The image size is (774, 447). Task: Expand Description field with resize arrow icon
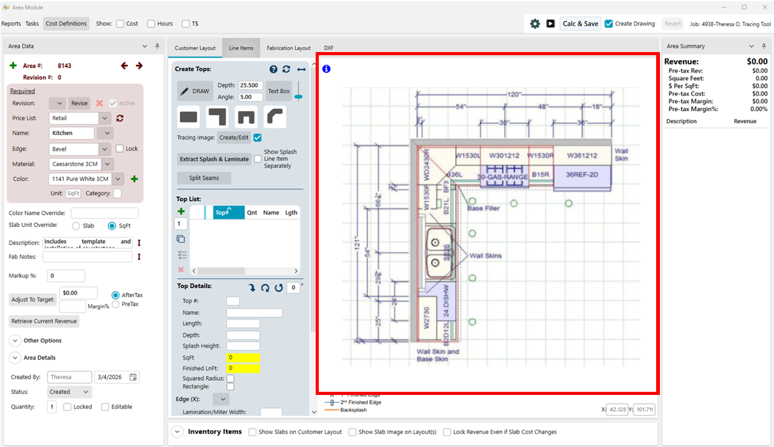tap(139, 242)
